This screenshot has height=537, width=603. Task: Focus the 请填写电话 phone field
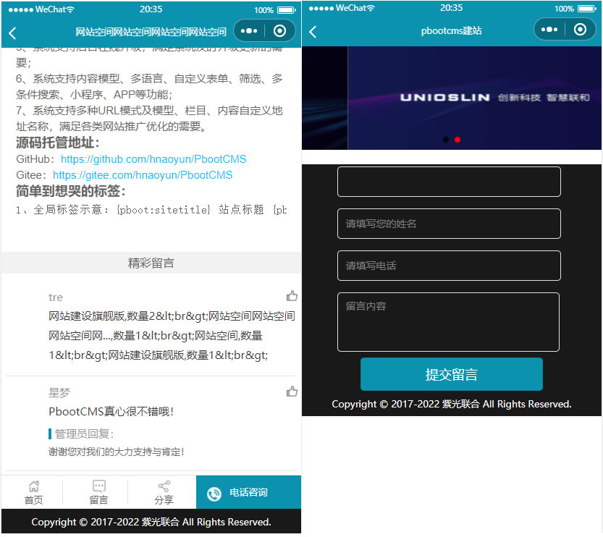click(449, 266)
